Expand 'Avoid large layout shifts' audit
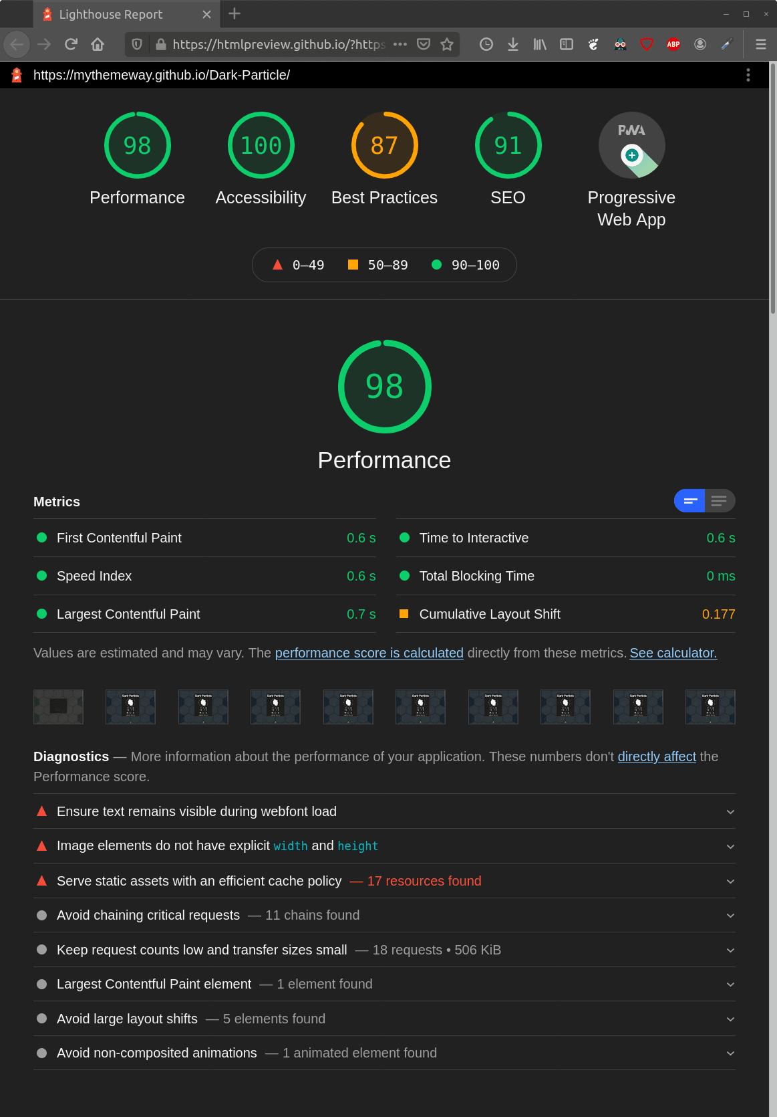The height and width of the screenshot is (1117, 777). 384,1019
